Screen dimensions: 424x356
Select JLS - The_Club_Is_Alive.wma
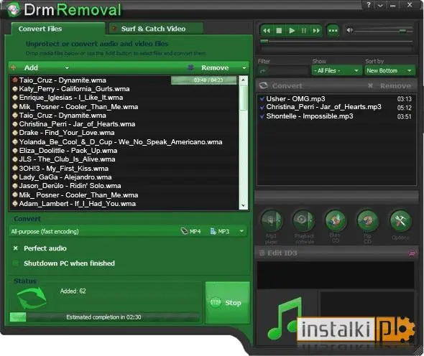[x=67, y=159]
